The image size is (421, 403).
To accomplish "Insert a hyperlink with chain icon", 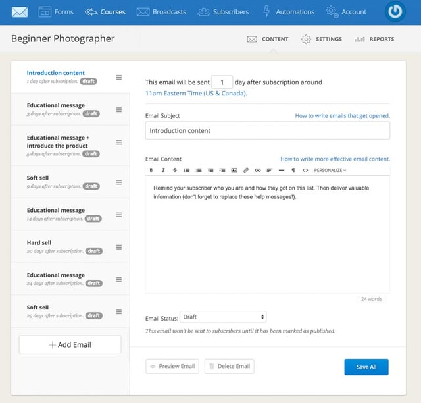I will tap(258, 170).
